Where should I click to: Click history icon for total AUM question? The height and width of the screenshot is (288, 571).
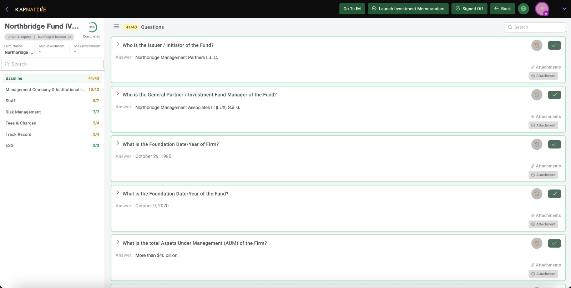pyautogui.click(x=537, y=243)
